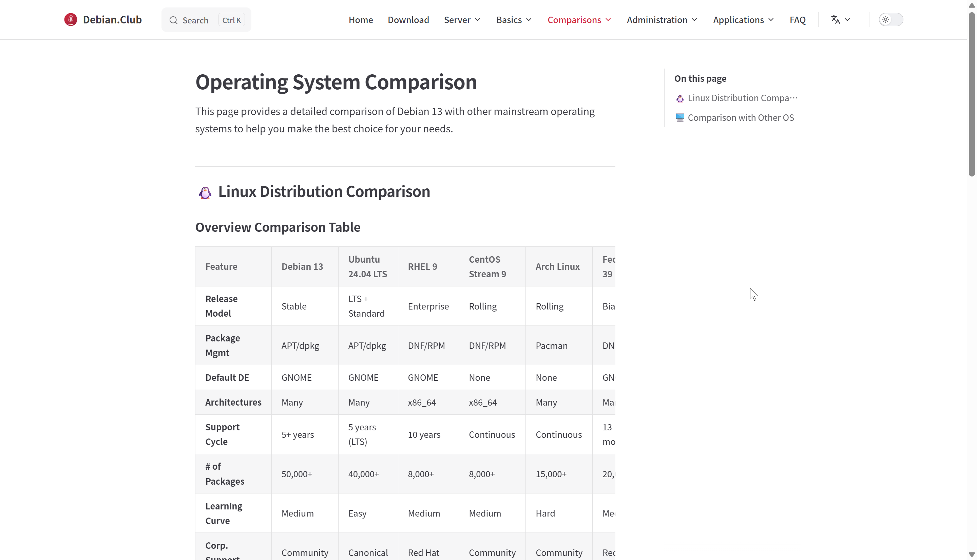Click the Operating System Comparison page title
The height and width of the screenshot is (560, 977).
[x=336, y=82]
